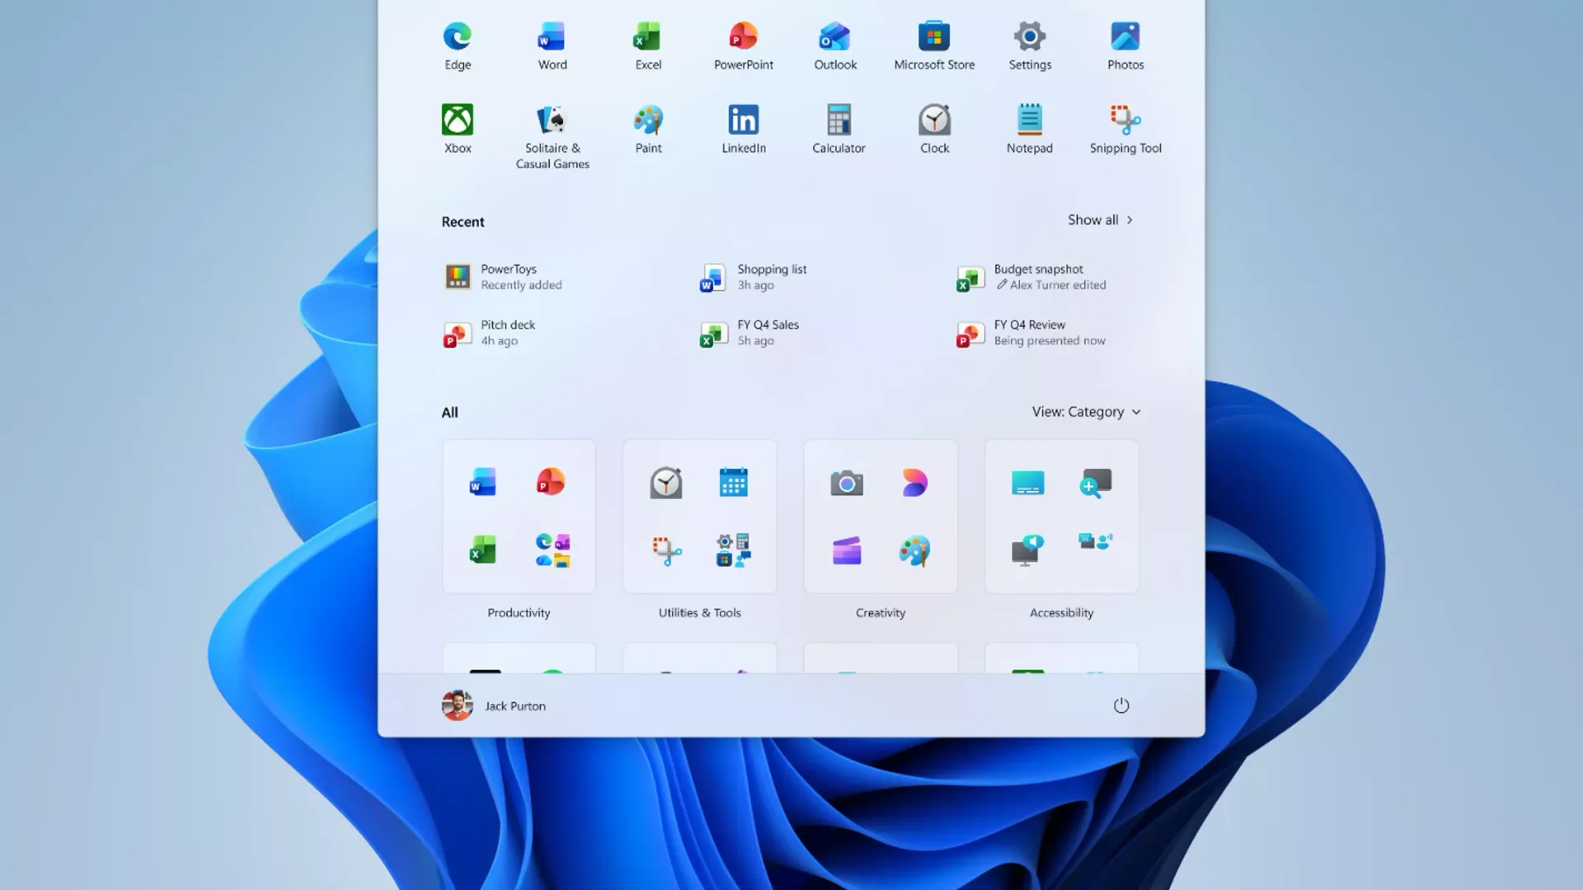This screenshot has width=1583, height=890.
Task: Open Excel in the pinned row
Action: pos(647,46)
